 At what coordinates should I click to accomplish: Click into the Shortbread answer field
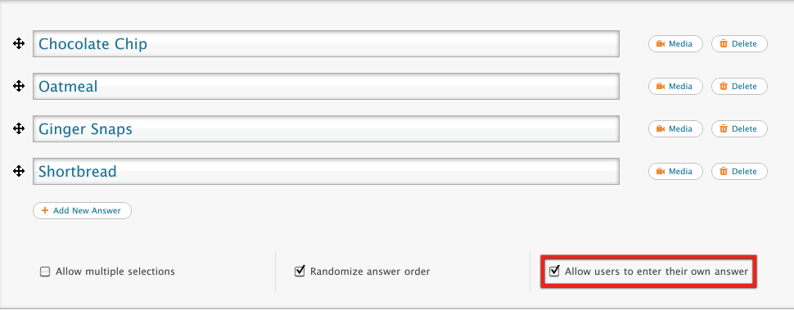[326, 172]
